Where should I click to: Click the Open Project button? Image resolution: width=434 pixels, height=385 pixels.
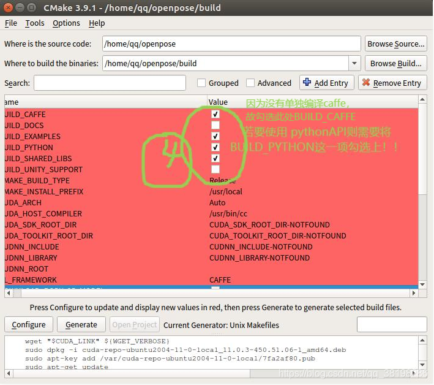pos(135,324)
